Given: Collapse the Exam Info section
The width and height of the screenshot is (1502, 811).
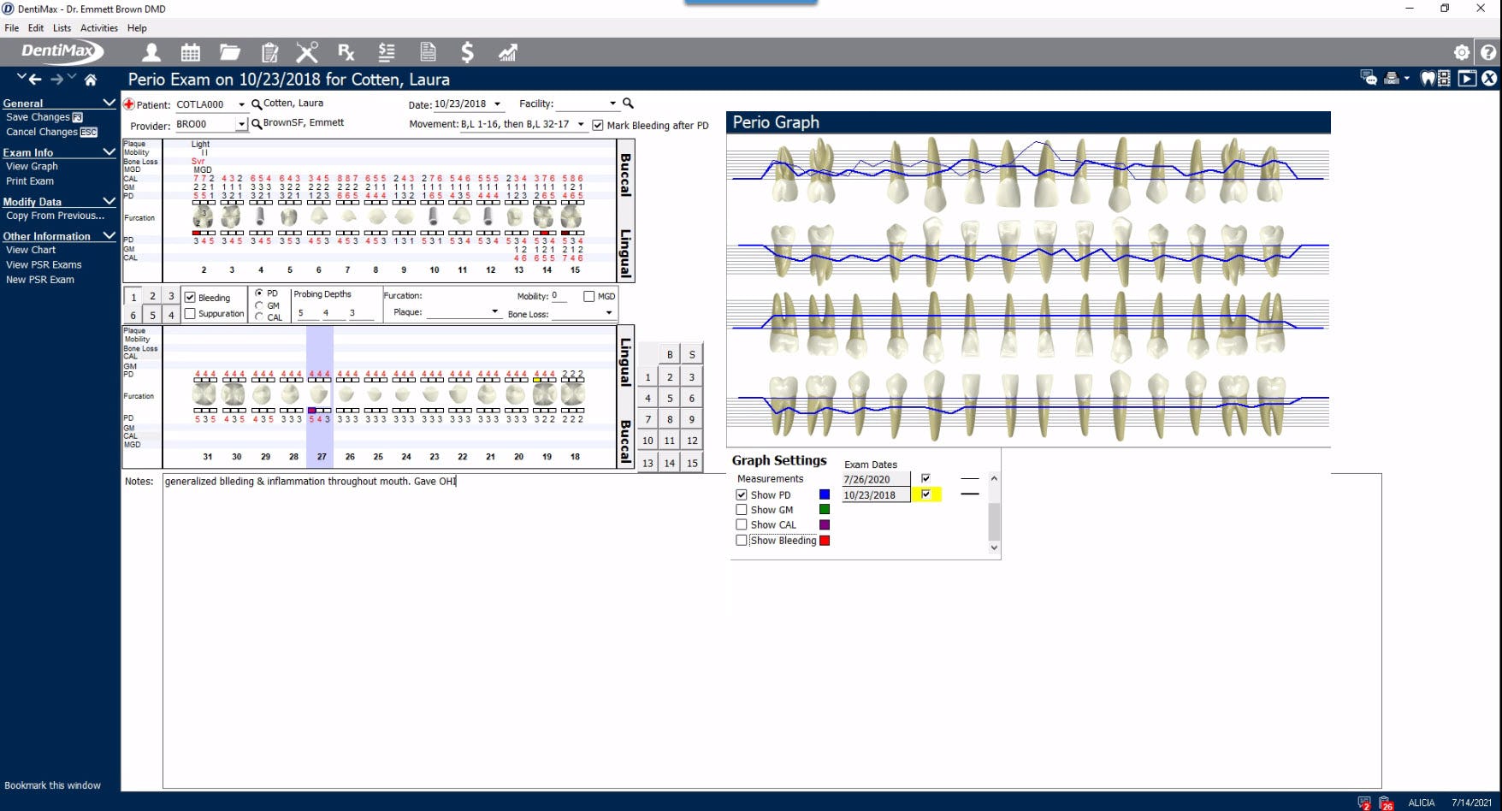Looking at the screenshot, I should 109,151.
